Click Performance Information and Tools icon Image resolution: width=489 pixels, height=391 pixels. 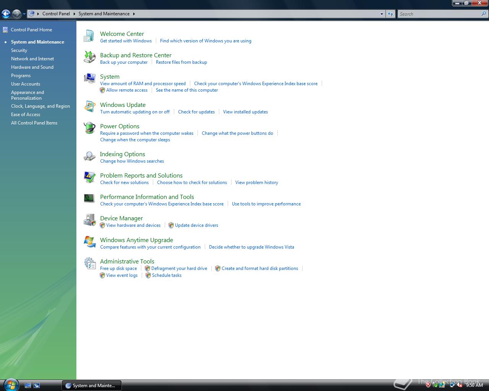89,199
